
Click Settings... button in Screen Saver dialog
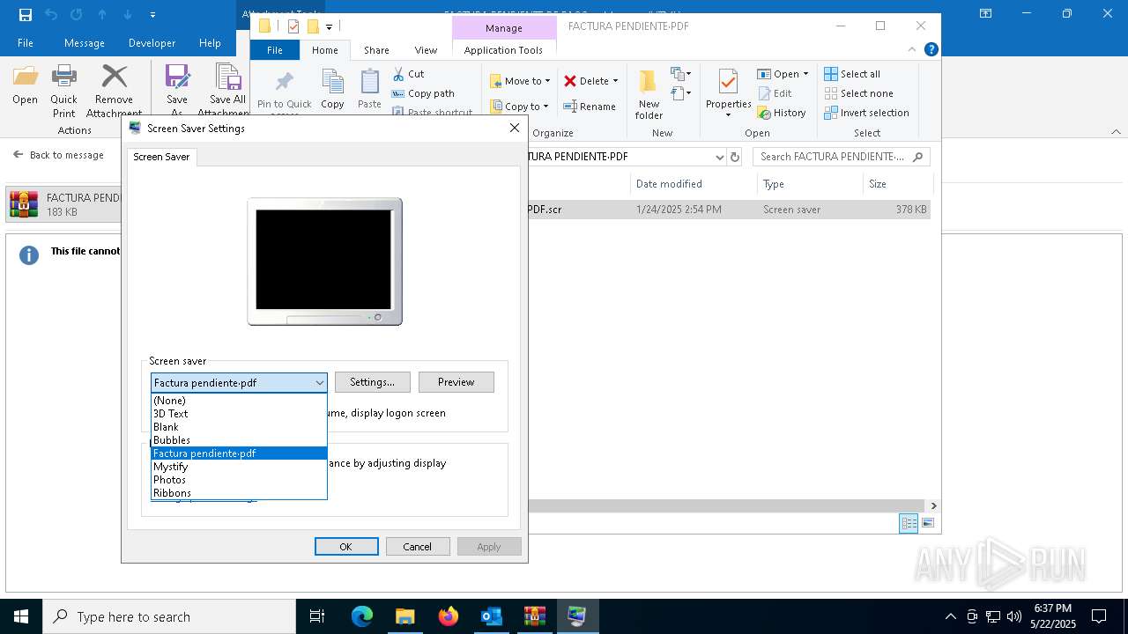pyautogui.click(x=372, y=382)
